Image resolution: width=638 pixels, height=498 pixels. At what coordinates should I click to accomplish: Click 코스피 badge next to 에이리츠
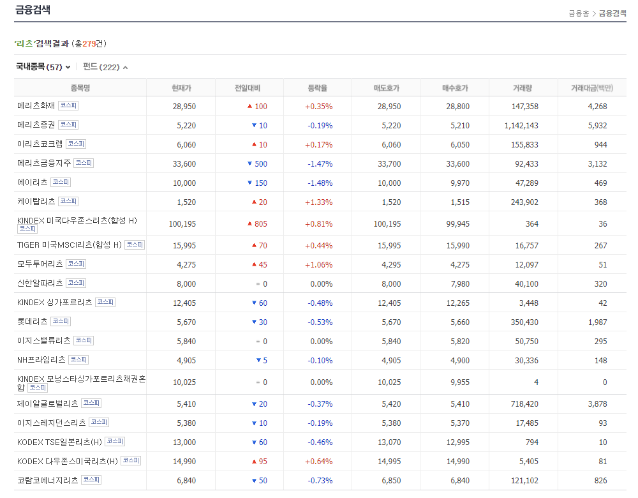coord(61,182)
